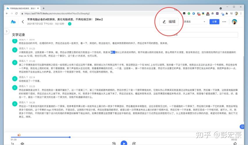The height and width of the screenshot is (145, 248).
Task: Open the Chrome media control playlist icon
Action: click(231, 14)
